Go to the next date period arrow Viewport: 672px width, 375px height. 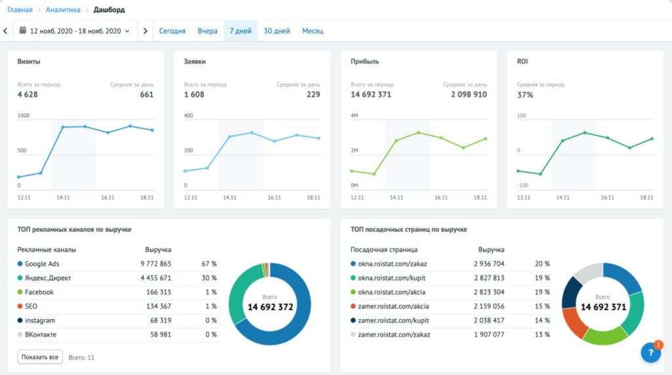click(145, 31)
